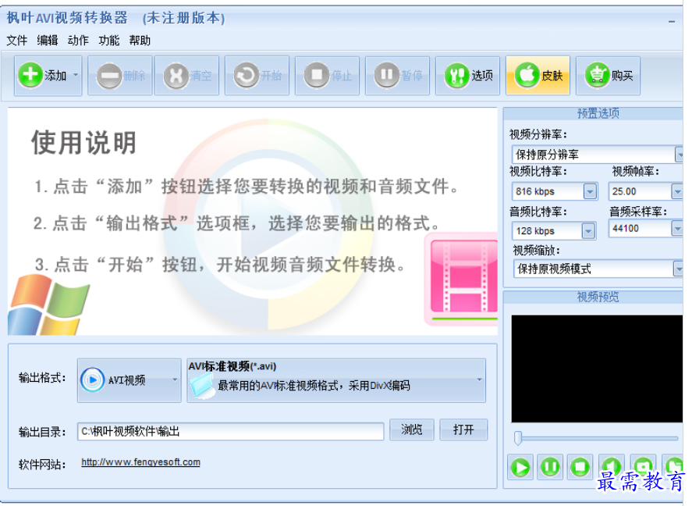Expand the 视频帧率 25.00 dropdown
The width and height of the screenshot is (692, 506).
678,191
